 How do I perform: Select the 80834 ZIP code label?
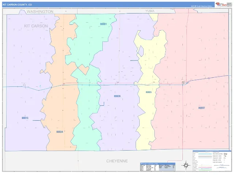point(60,132)
